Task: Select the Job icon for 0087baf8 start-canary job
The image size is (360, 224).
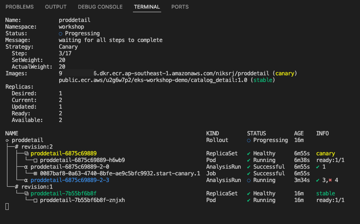Action: coord(36,173)
